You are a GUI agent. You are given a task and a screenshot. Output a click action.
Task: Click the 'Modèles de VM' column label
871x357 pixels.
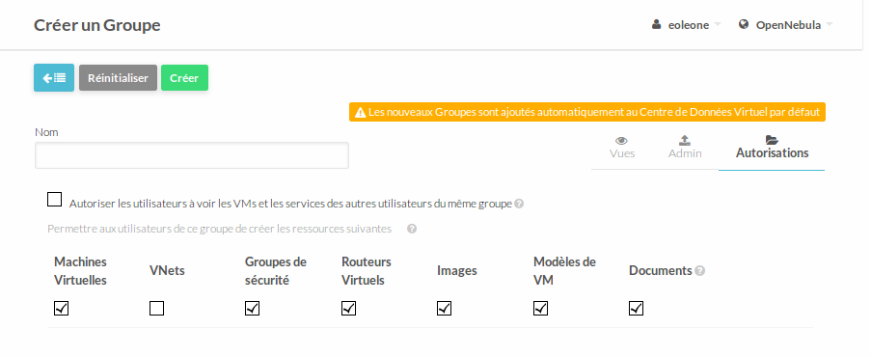pyautogui.click(x=564, y=271)
